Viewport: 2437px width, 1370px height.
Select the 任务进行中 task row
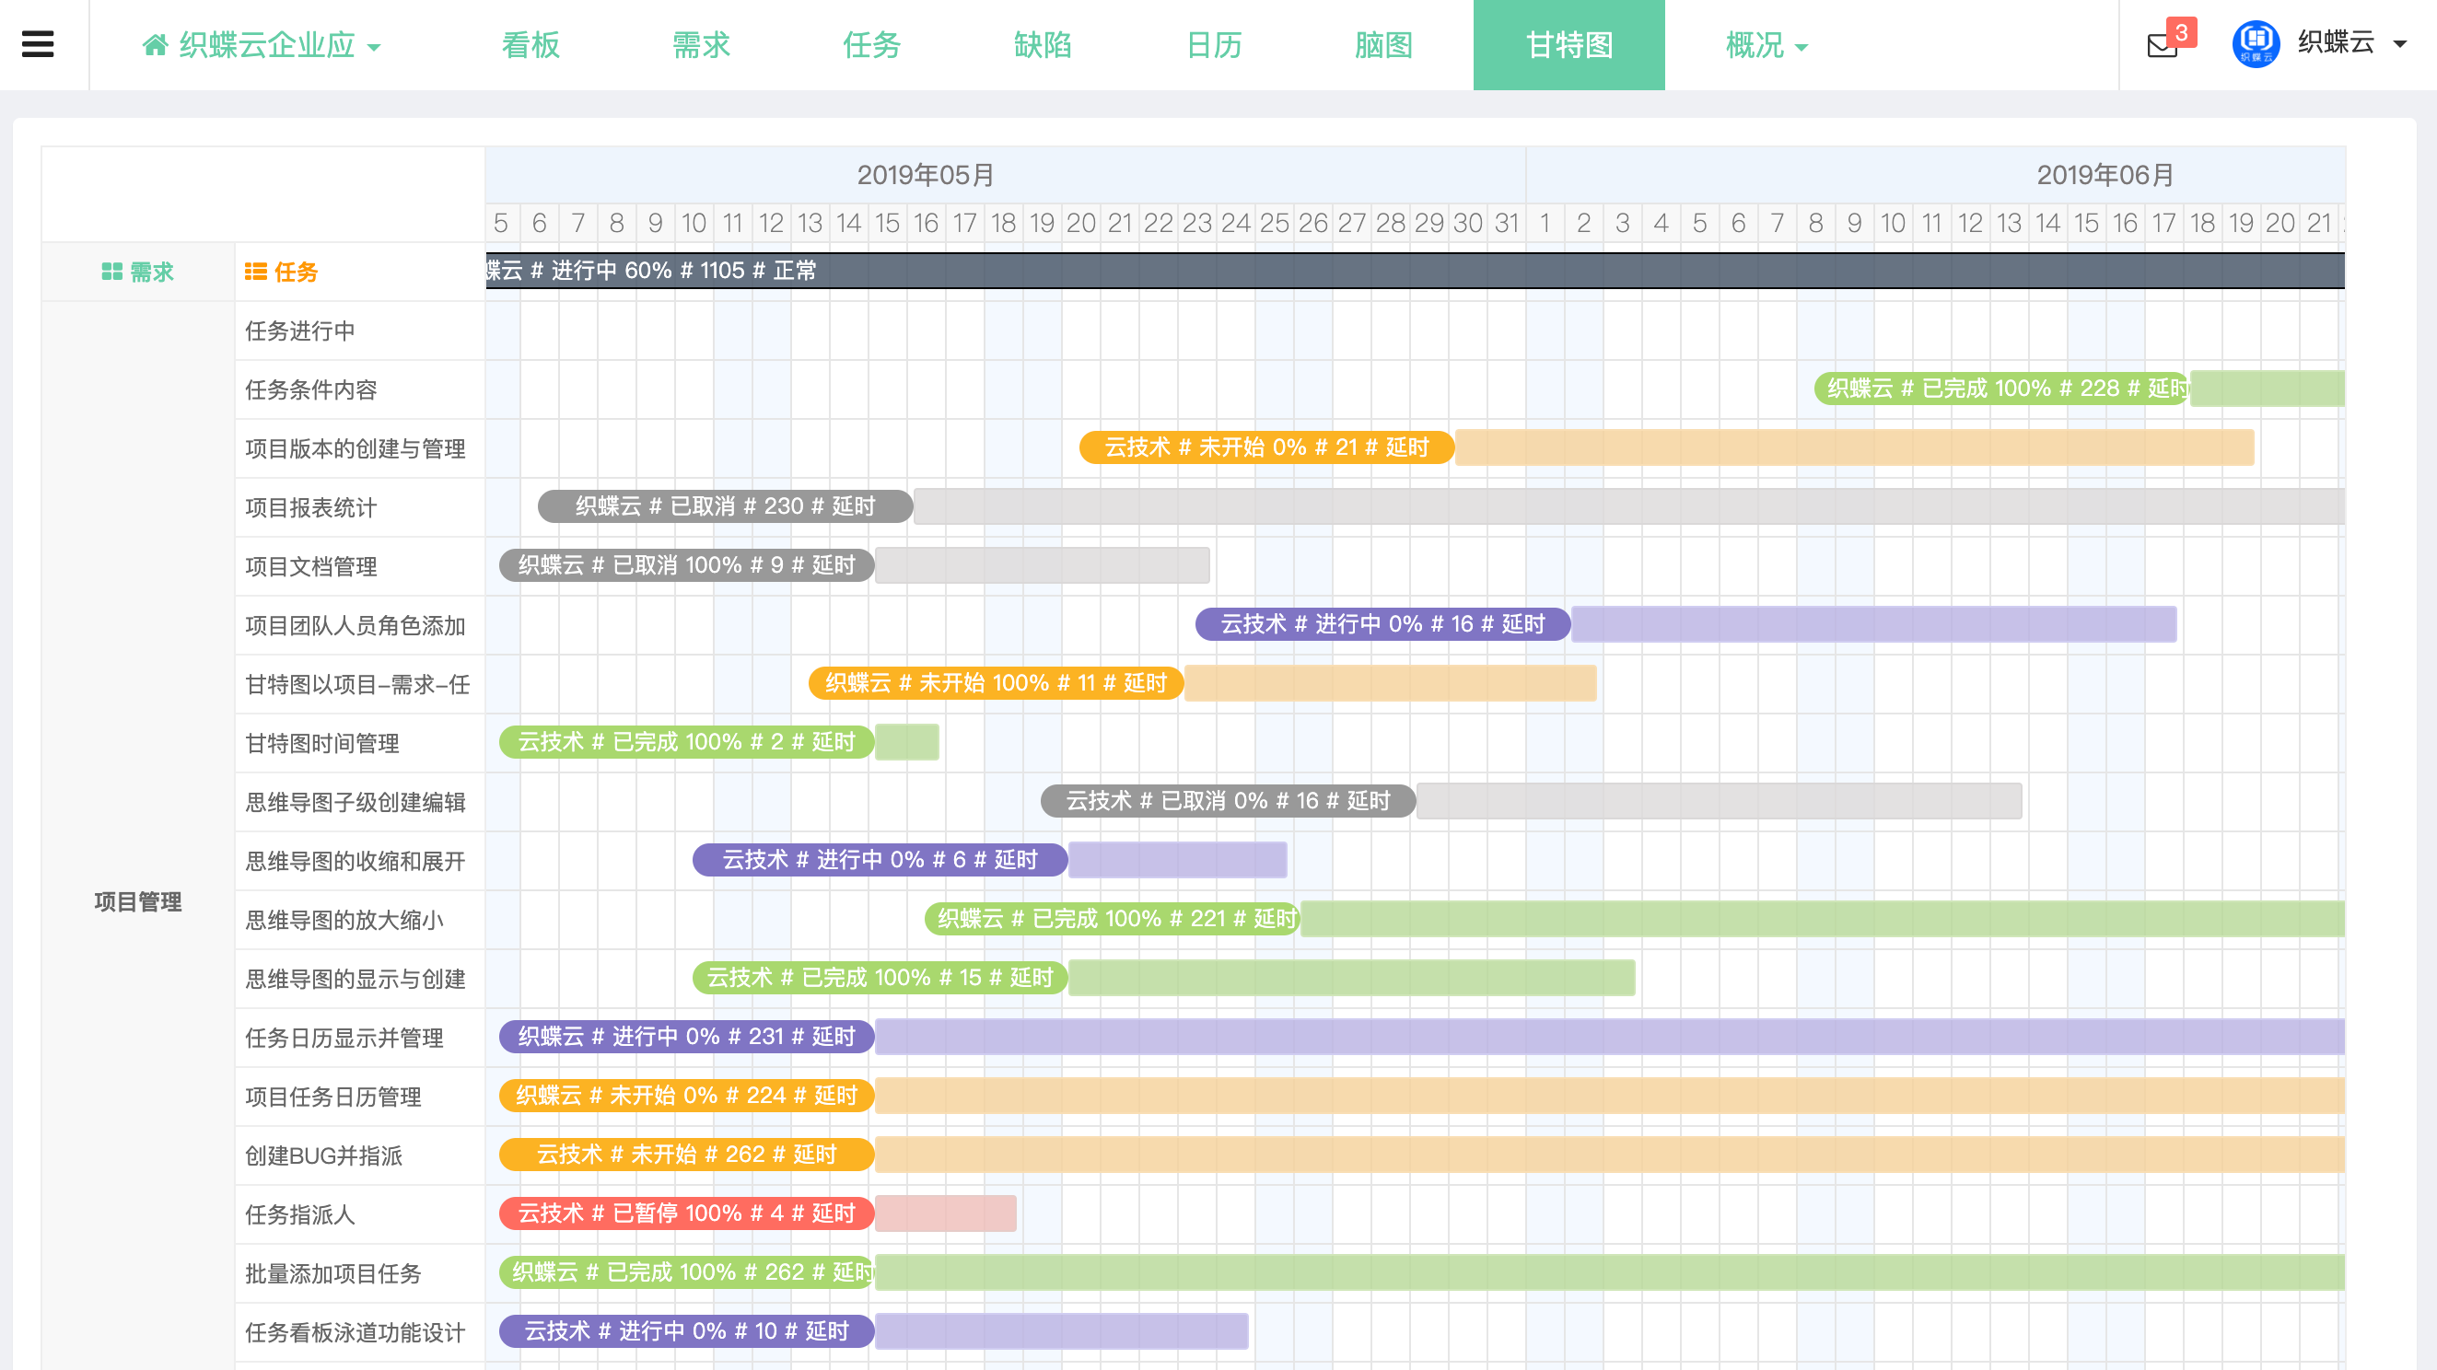point(359,331)
